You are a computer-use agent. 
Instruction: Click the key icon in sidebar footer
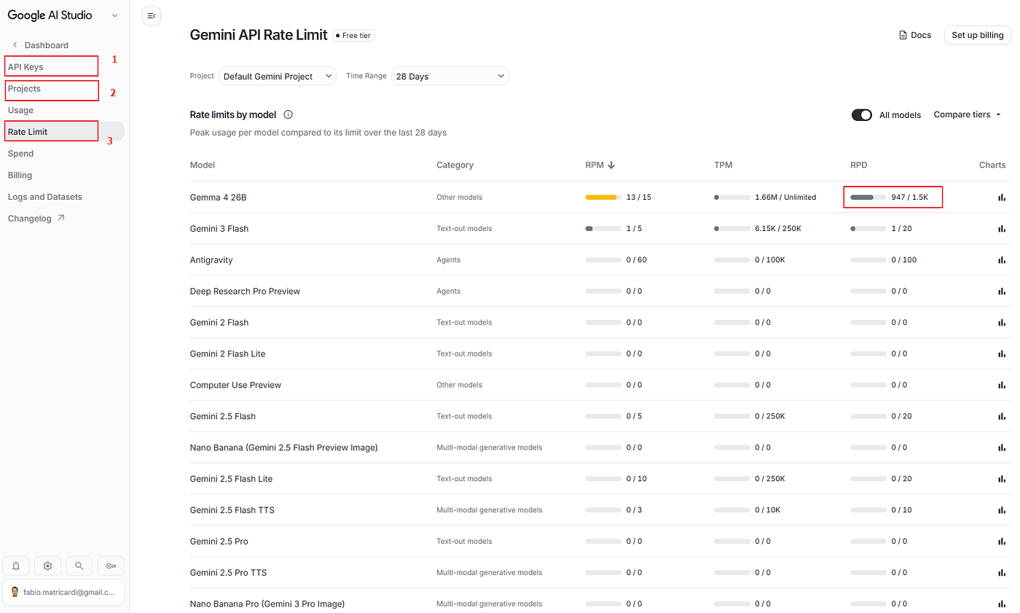coord(111,566)
